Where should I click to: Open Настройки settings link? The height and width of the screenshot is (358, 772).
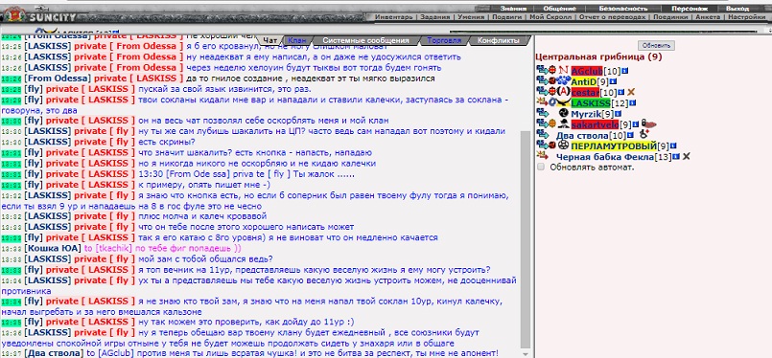(746, 16)
